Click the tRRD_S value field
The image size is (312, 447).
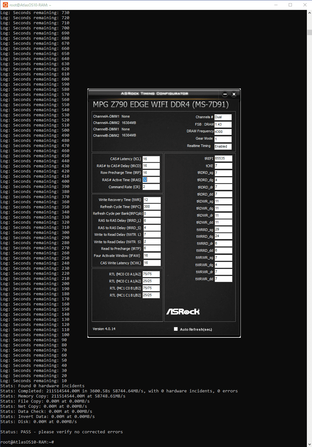pyautogui.click(x=152, y=228)
